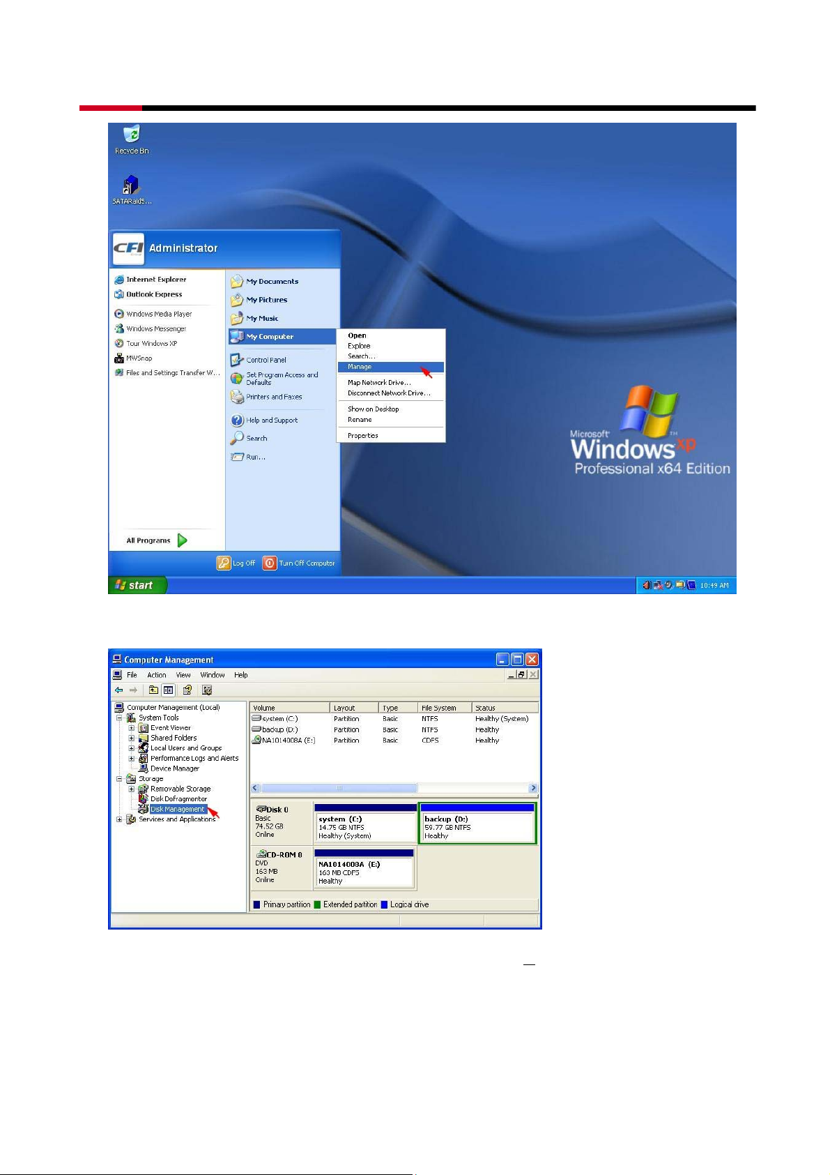The width and height of the screenshot is (830, 1175).
Task: Collapse the Storage tree node
Action: point(119,779)
